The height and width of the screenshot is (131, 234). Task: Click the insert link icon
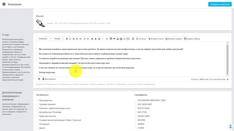click(x=114, y=39)
